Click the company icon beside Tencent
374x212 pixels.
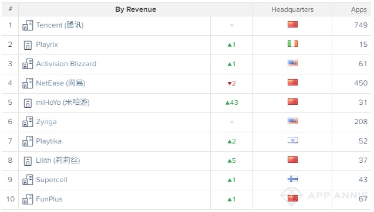(x=28, y=25)
